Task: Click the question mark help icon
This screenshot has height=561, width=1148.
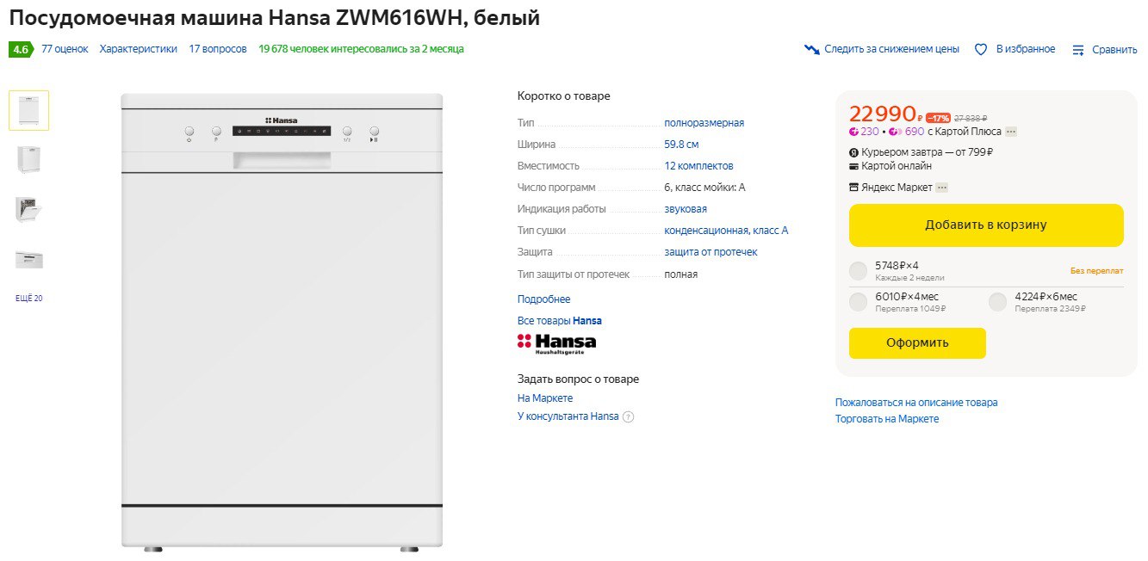Action: (x=628, y=417)
